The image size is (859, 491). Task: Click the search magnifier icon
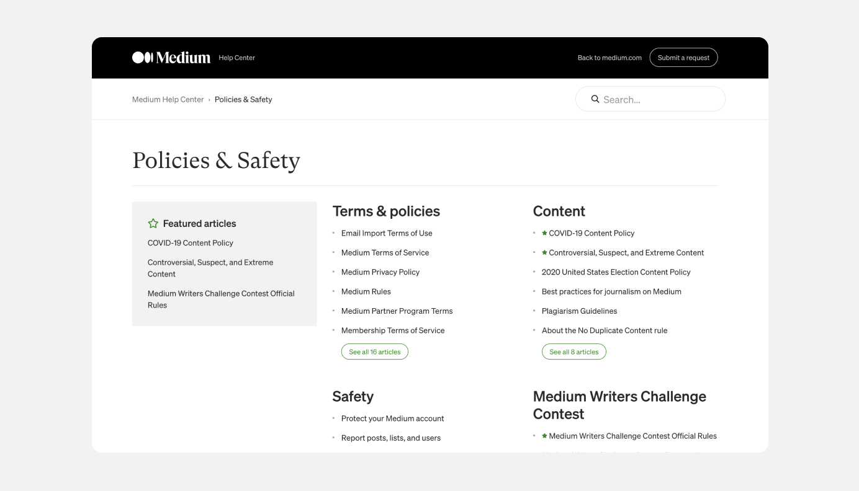coord(595,99)
